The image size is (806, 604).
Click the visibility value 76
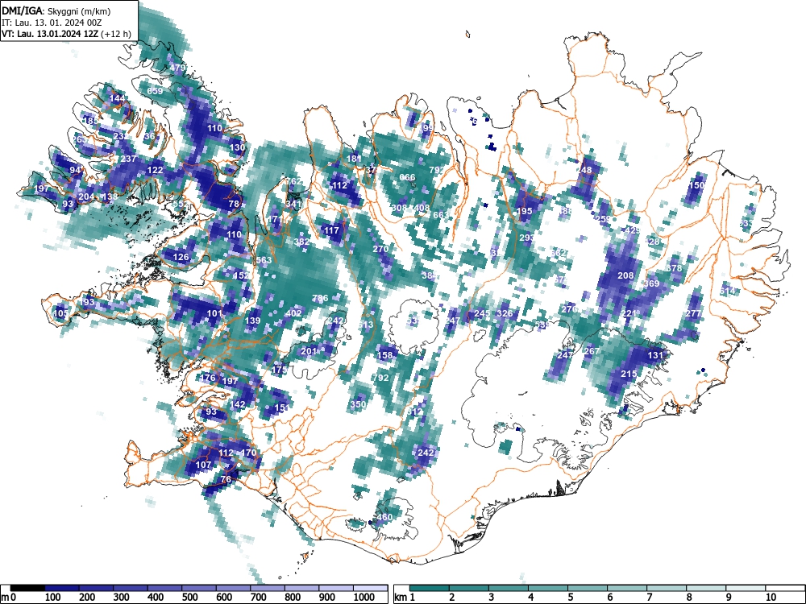(x=226, y=479)
